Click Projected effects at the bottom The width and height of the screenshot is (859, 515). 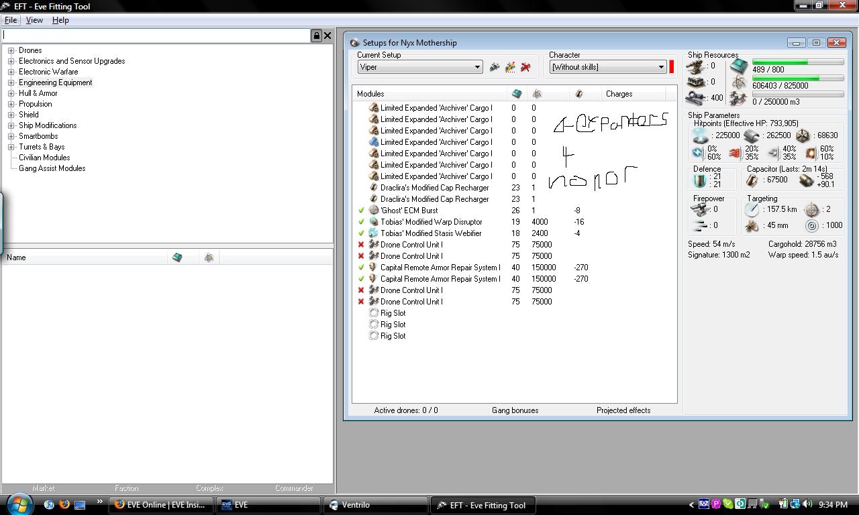coord(623,410)
